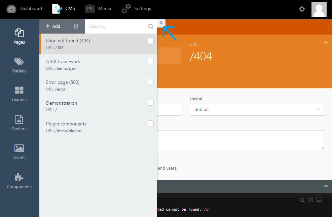The height and width of the screenshot is (217, 332).
Task: Collapse the dark code section chevron
Action: coord(326,186)
